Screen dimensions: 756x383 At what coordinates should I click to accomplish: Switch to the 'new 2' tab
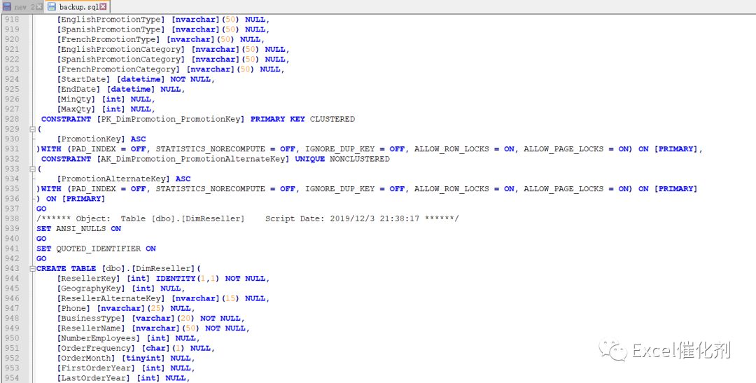pos(22,7)
